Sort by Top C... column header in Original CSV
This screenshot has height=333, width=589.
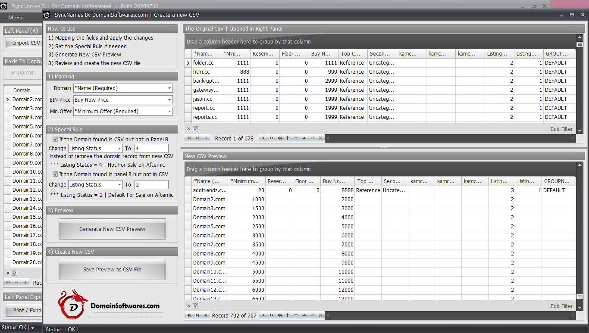pos(353,54)
